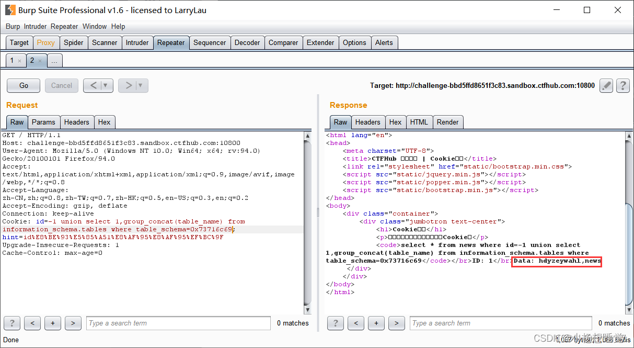Click the Burp Suite title bar logo
The width and height of the screenshot is (634, 348).
(x=10, y=10)
